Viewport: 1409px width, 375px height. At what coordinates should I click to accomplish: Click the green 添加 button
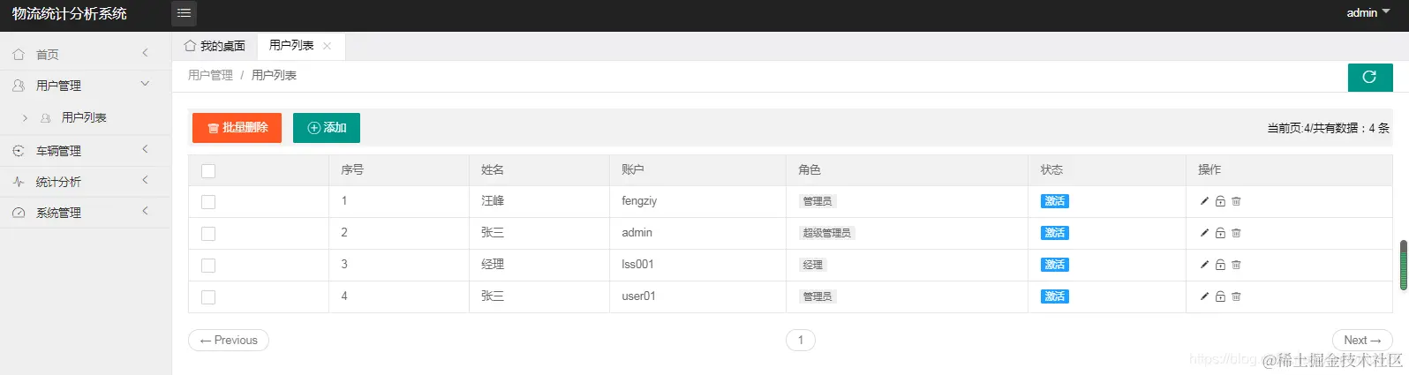(x=327, y=128)
